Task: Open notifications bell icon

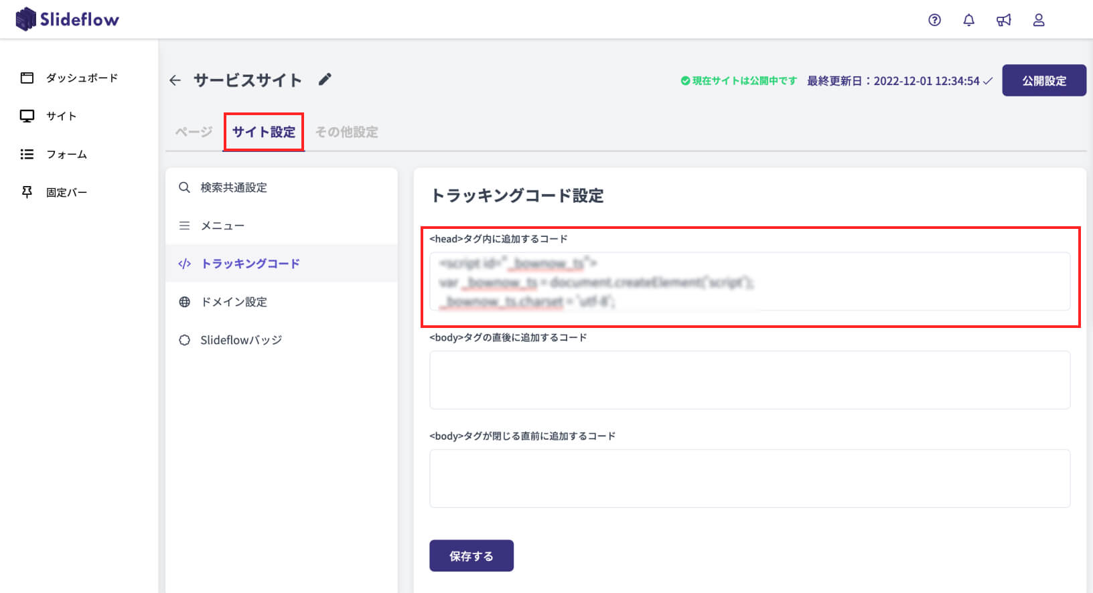Action: [x=968, y=20]
